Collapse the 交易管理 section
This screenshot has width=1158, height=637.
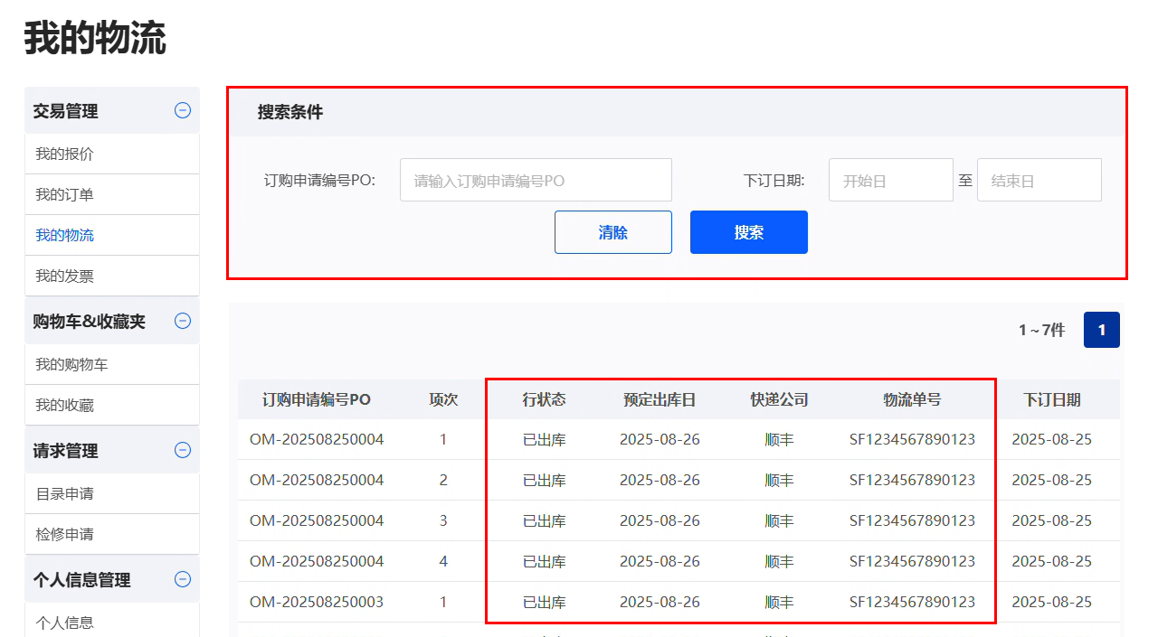click(x=183, y=110)
